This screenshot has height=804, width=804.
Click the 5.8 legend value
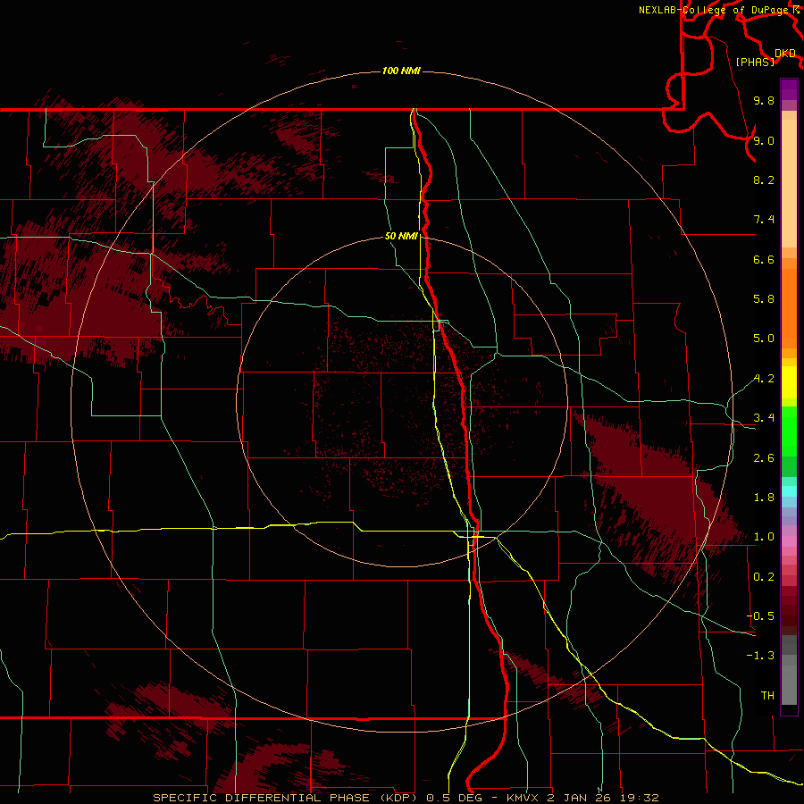pyautogui.click(x=764, y=299)
